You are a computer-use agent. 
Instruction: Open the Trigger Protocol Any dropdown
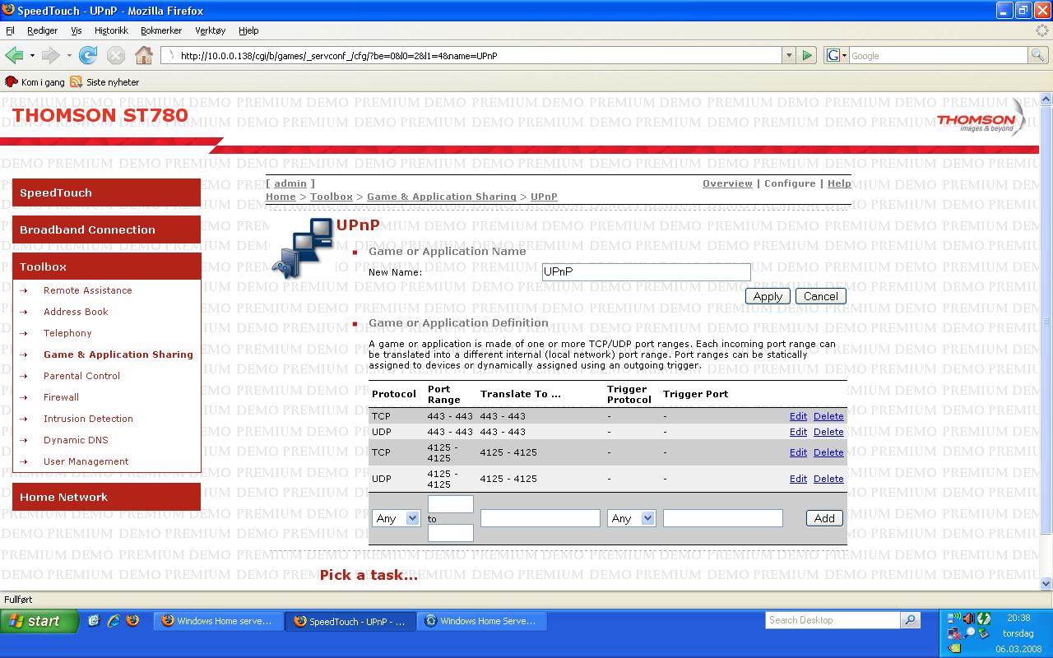pos(631,518)
